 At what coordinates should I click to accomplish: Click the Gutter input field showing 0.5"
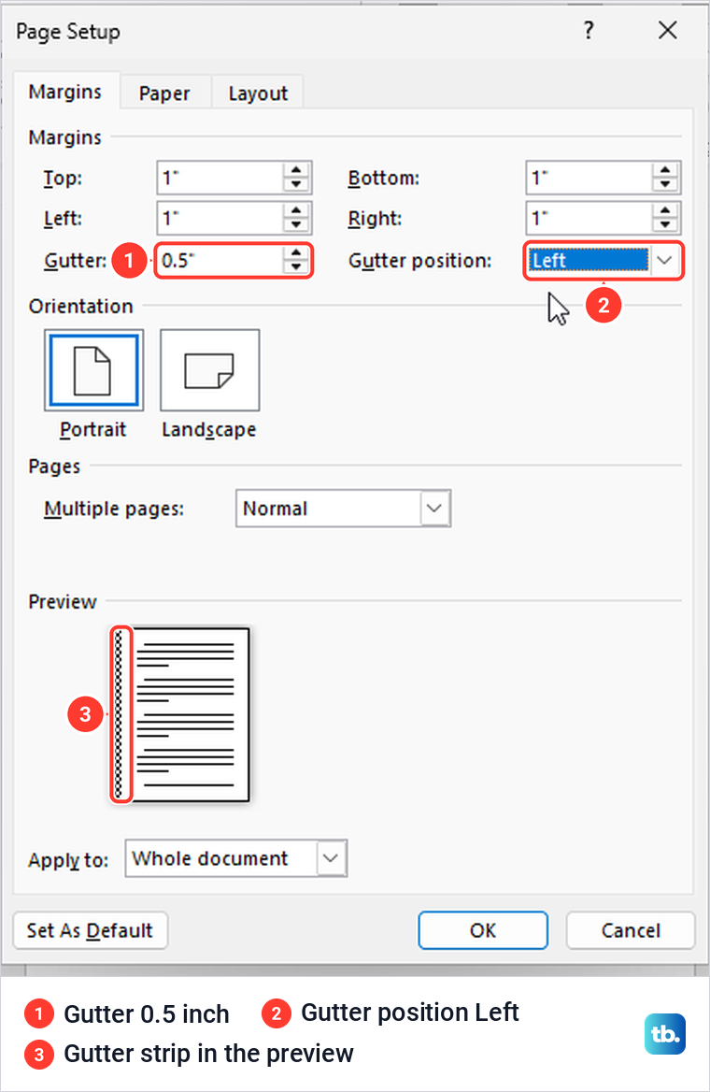pos(220,261)
